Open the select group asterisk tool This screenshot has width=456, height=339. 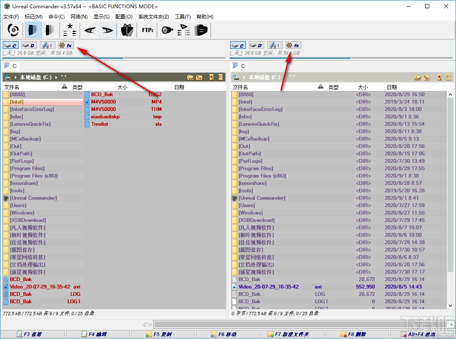point(70,30)
